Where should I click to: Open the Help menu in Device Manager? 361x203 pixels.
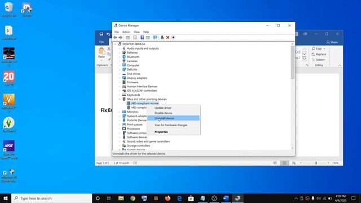point(146,32)
